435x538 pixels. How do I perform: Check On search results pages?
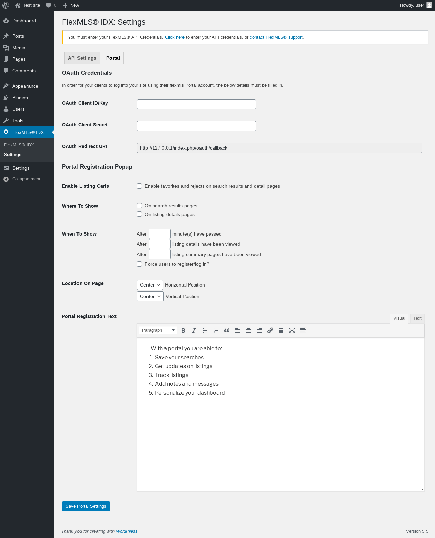139,206
